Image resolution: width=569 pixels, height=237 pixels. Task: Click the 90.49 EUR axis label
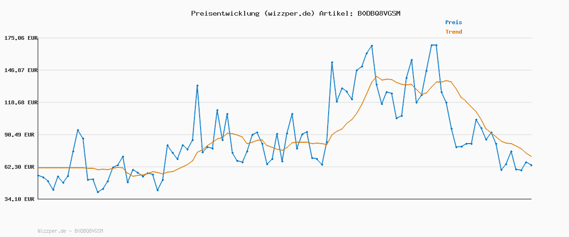(21, 135)
